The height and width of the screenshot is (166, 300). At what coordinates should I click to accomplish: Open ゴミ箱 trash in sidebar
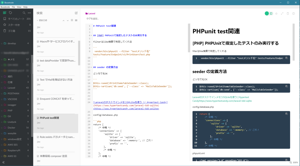tap(16, 31)
